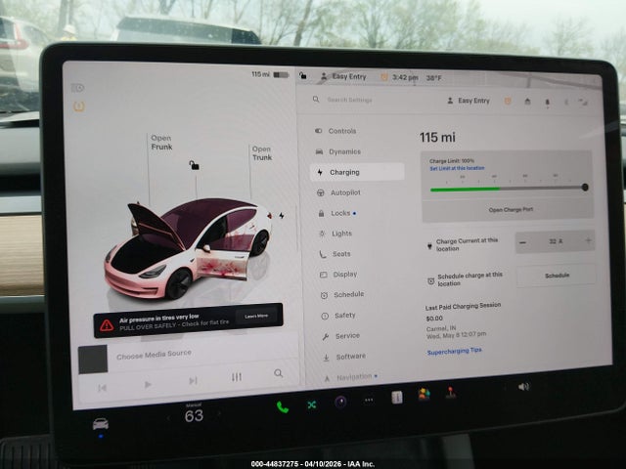Image resolution: width=626 pixels, height=469 pixels.
Task: Open the Software settings menu
Action: (350, 357)
